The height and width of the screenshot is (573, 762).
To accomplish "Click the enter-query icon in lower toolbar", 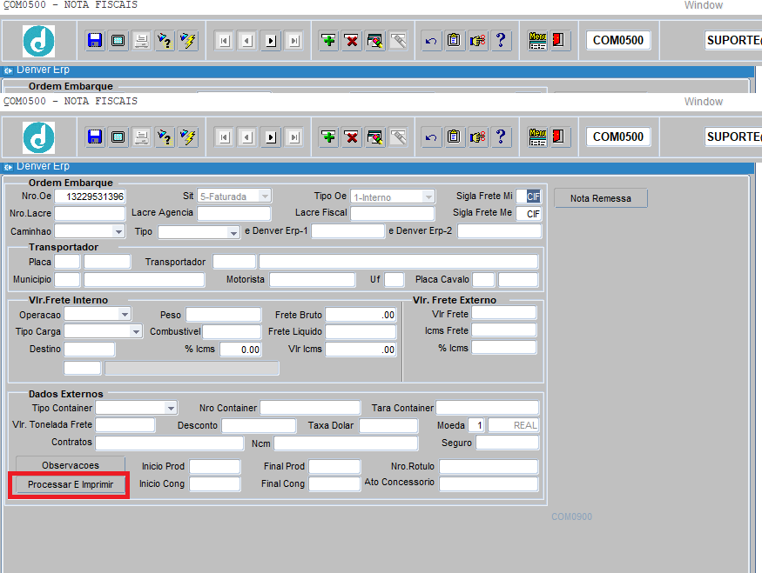I will 165,137.
